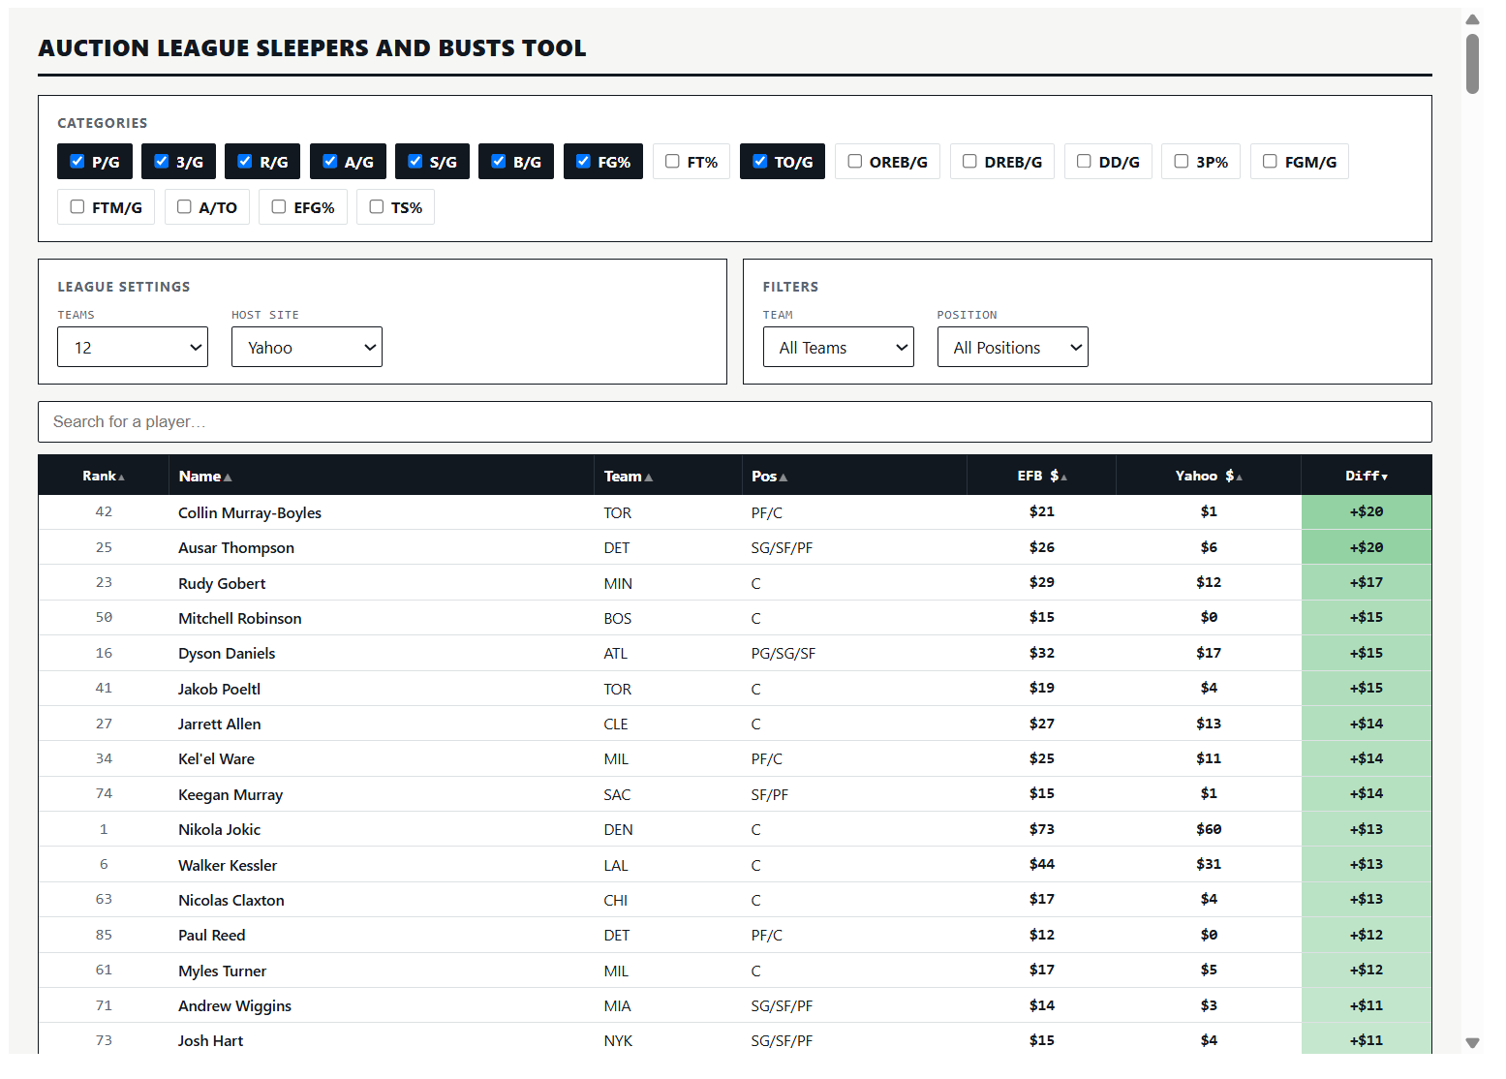
Task: Open the Teams count dropdown
Action: pos(133,347)
